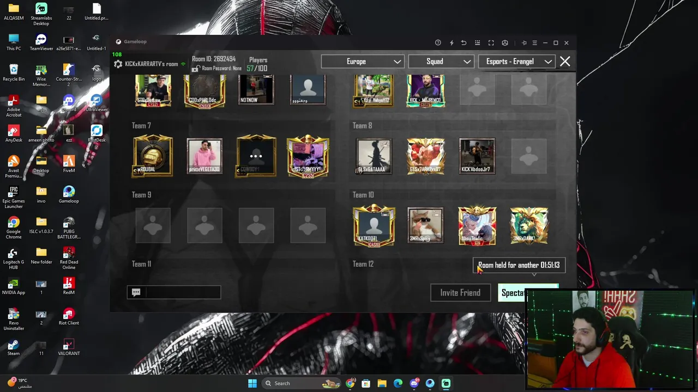Open Gameloop desktop shortcut icon
Image resolution: width=698 pixels, height=392 pixels.
coord(69,195)
